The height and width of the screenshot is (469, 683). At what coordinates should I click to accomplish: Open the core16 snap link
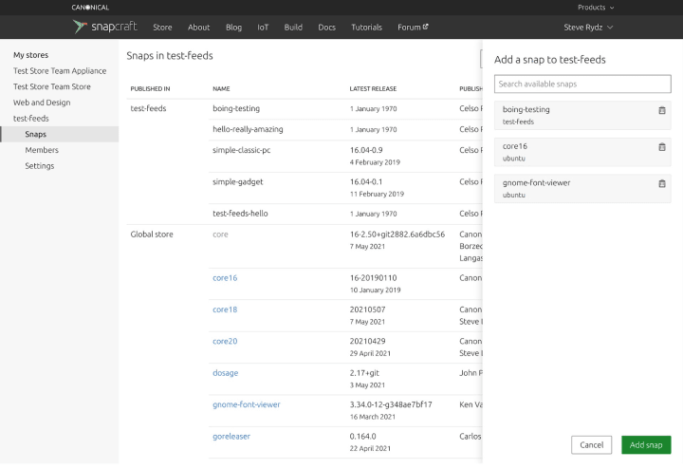(x=225, y=277)
